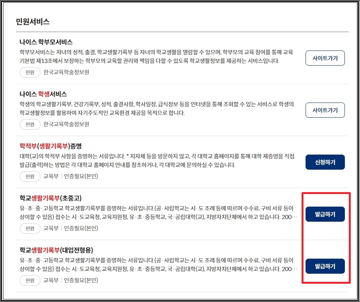Select 민원 tag under 나이스 학부모서비스
This screenshot has height=302, width=360.
(30, 72)
